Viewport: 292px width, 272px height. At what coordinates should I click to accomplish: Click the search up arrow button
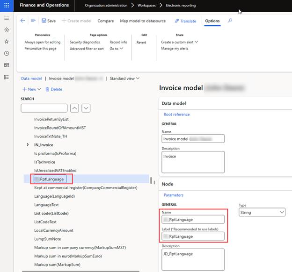74,108
